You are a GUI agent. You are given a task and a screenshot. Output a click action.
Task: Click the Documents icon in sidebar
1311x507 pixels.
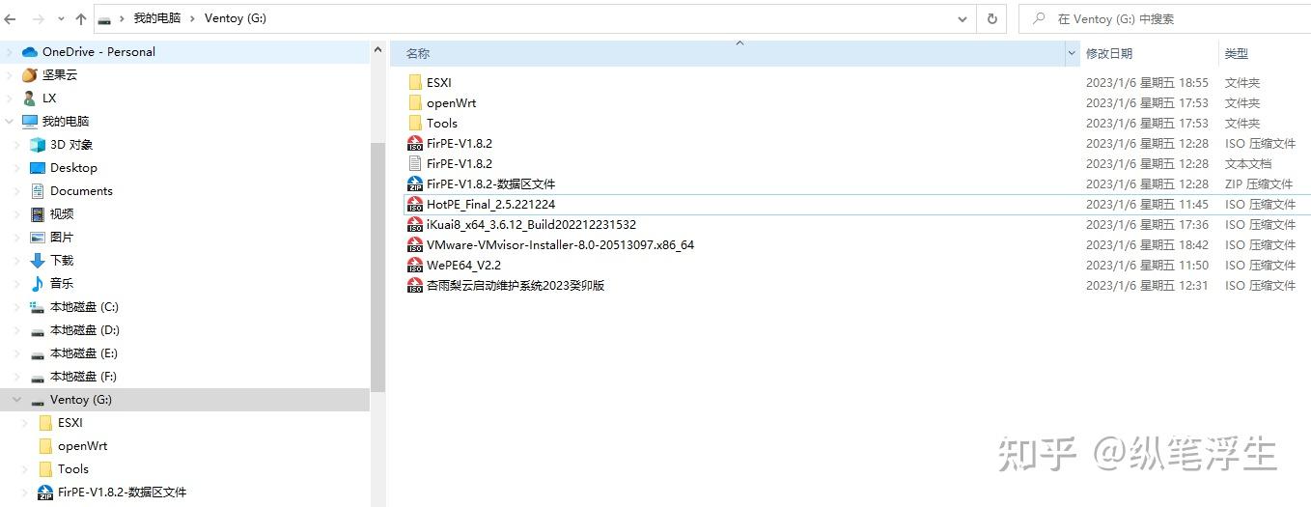[x=38, y=191]
